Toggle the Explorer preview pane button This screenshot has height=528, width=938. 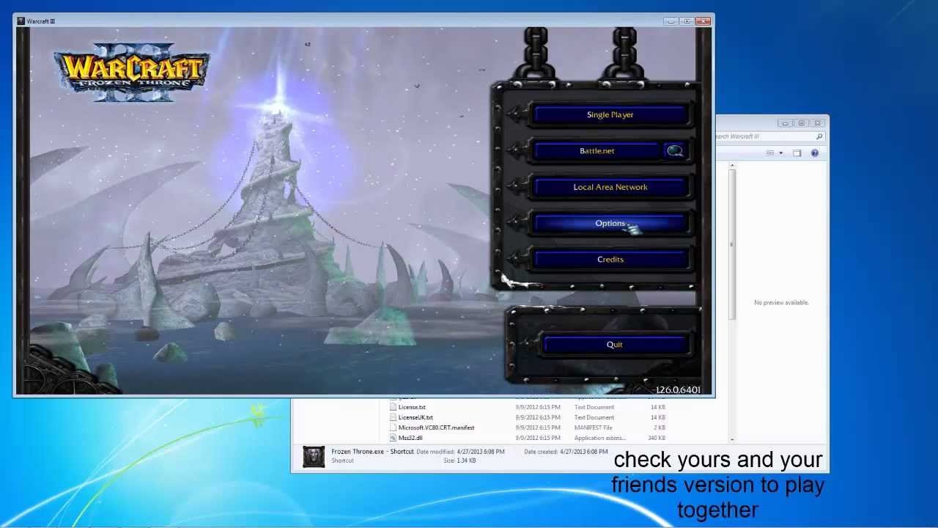797,153
